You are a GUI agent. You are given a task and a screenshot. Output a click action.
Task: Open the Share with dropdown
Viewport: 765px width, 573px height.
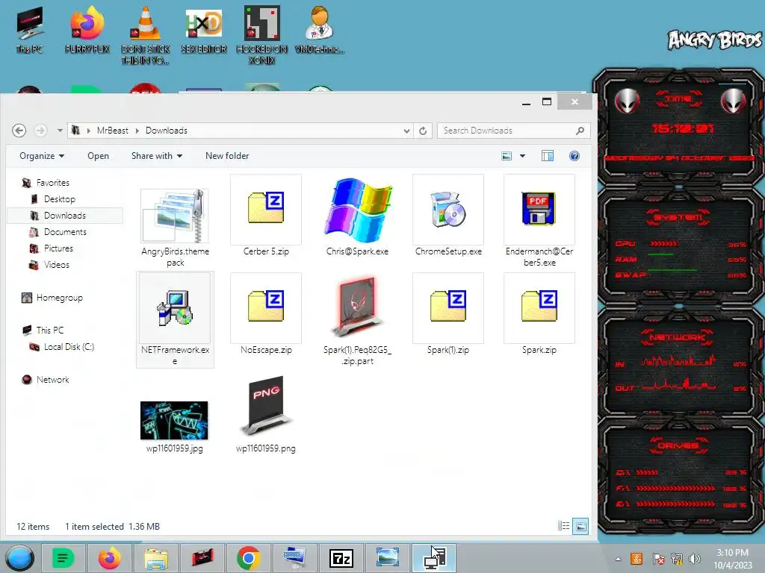click(x=157, y=156)
